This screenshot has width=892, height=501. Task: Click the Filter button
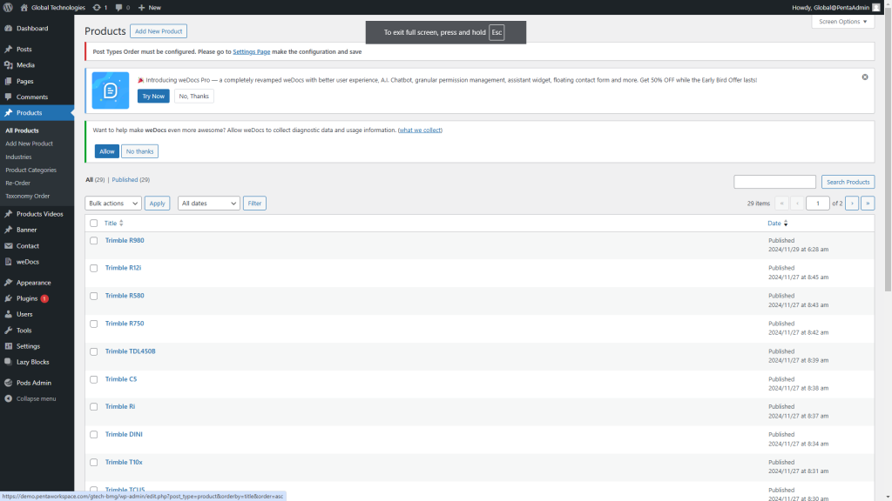(x=254, y=204)
